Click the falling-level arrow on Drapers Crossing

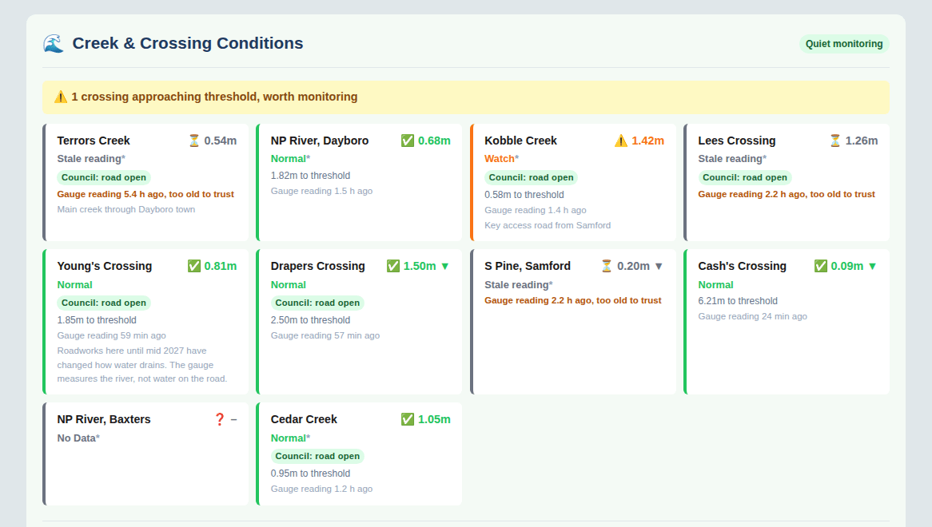pos(445,267)
